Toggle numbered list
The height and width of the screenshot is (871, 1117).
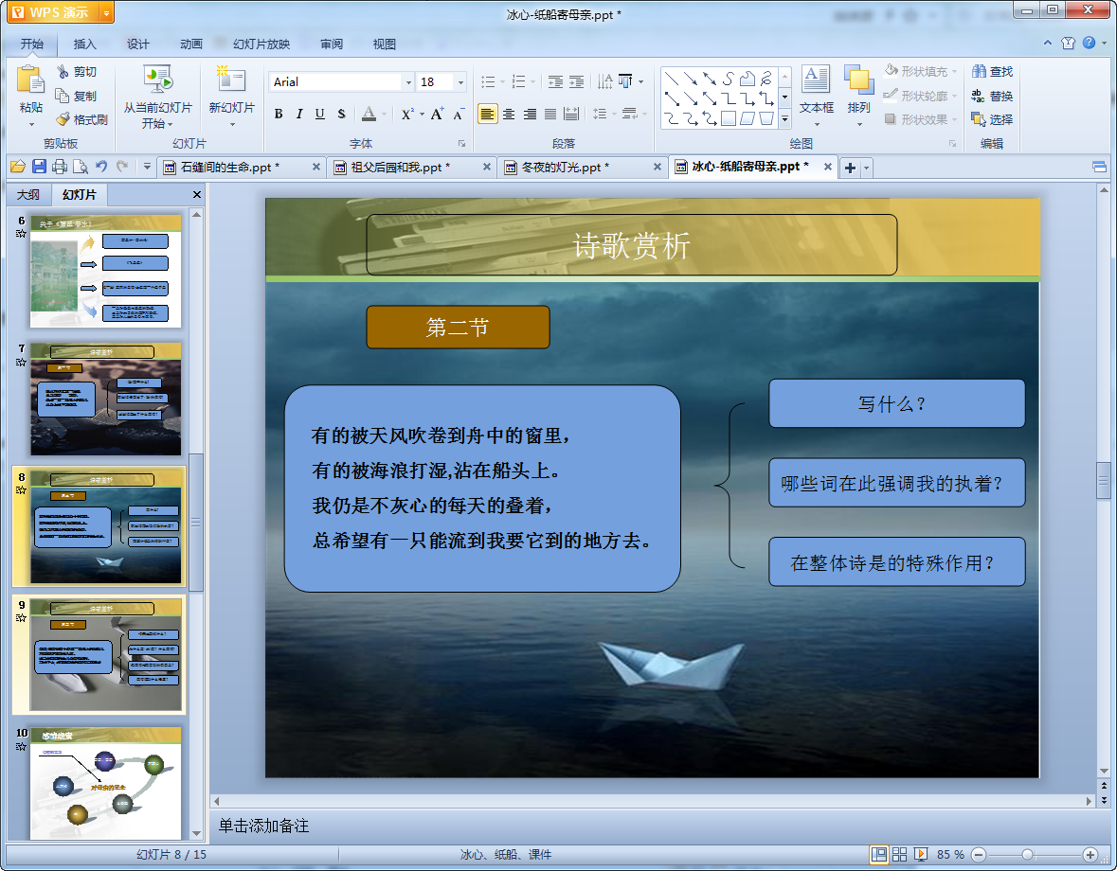pyautogui.click(x=518, y=81)
